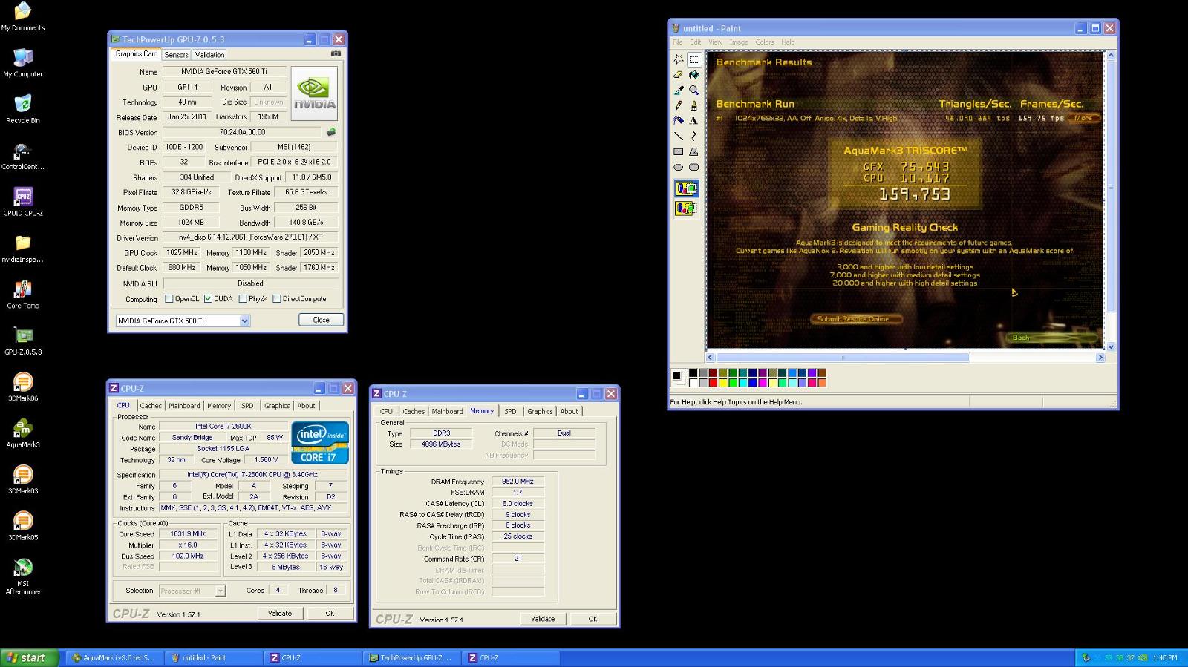1188x667 pixels.
Task: Activate the Magnifier tool in Paint
Action: pyautogui.click(x=694, y=91)
